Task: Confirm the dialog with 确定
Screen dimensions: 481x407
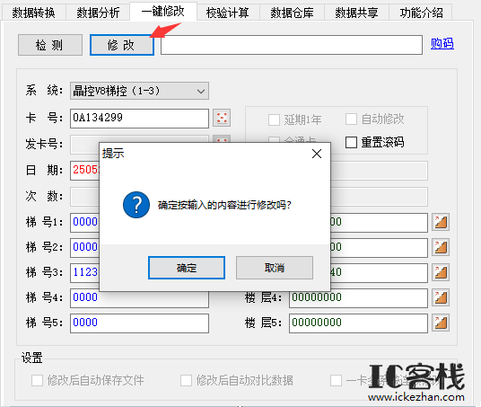Action: pos(187,268)
